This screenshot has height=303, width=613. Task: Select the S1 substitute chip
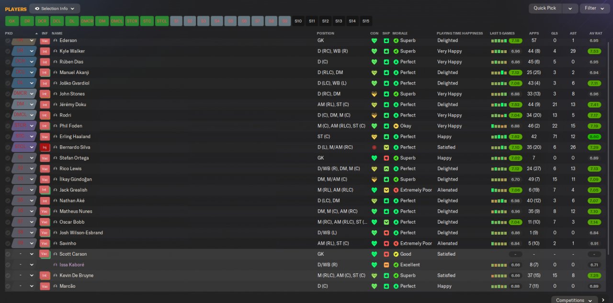(x=176, y=21)
